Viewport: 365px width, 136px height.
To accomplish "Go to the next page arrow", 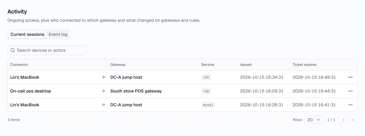I will point(353,120).
